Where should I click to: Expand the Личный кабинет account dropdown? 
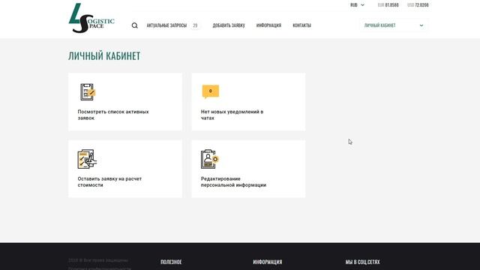tap(394, 25)
